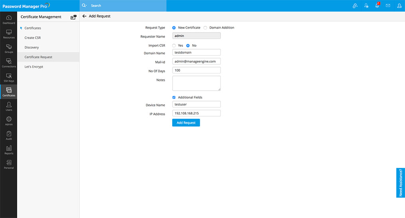Toggle the Additional Fields checkbox

tap(174, 97)
